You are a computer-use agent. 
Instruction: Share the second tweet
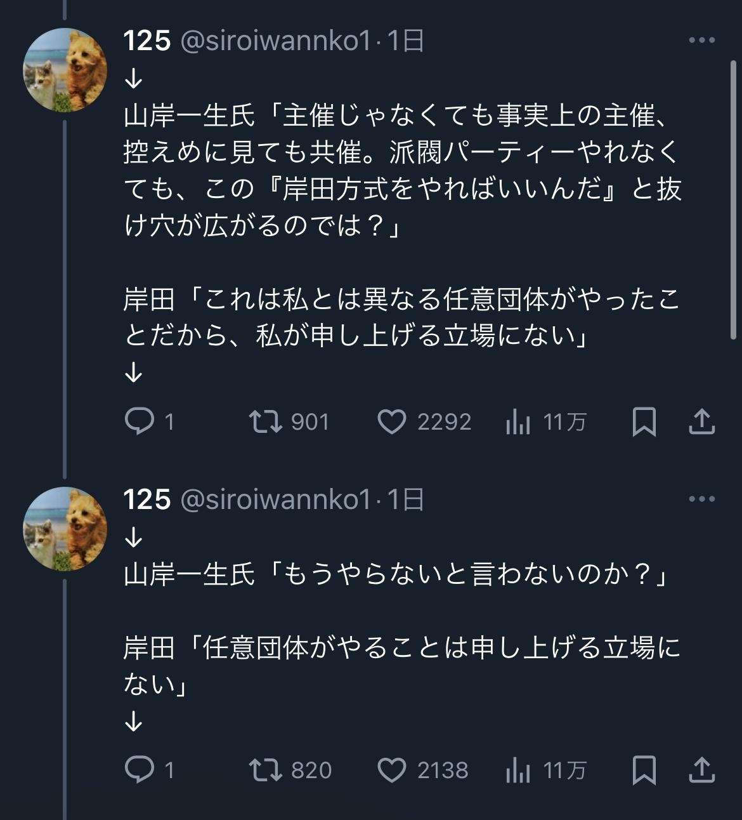pos(701,770)
